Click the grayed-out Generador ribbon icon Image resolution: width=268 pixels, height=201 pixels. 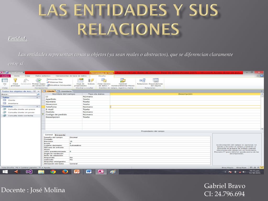tap(26, 80)
